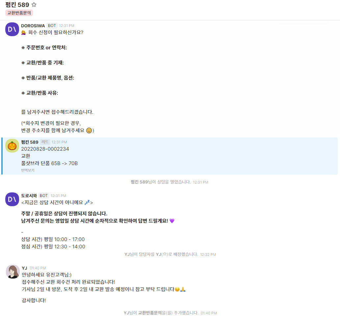Click the pink 교환반품문의 tag under the title
The image size is (340, 319).
(19, 13)
